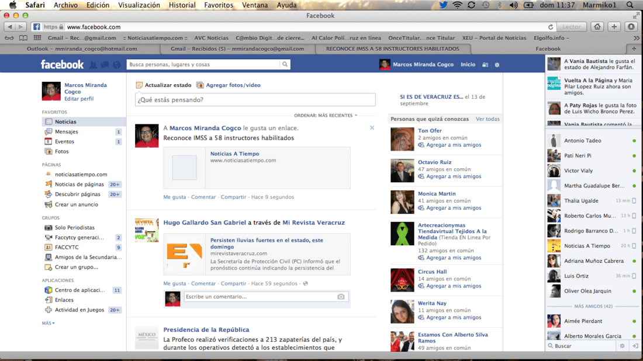This screenshot has width=643, height=361.
Task: Open chat sidebar settings gear
Action: (622, 346)
